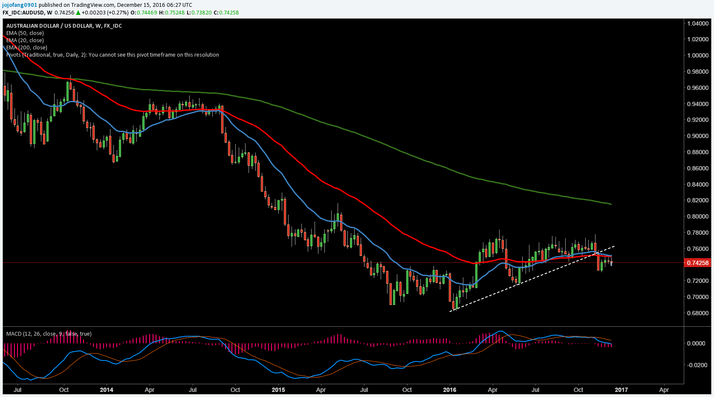Click price axis label 0.82000
Screen dimensions: 714x397
point(698,200)
